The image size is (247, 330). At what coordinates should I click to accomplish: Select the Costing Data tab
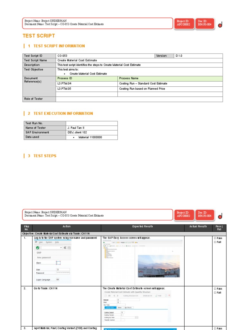point(111,307)
